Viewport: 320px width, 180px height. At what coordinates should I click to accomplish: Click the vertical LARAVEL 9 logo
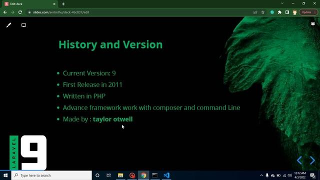(x=28, y=152)
